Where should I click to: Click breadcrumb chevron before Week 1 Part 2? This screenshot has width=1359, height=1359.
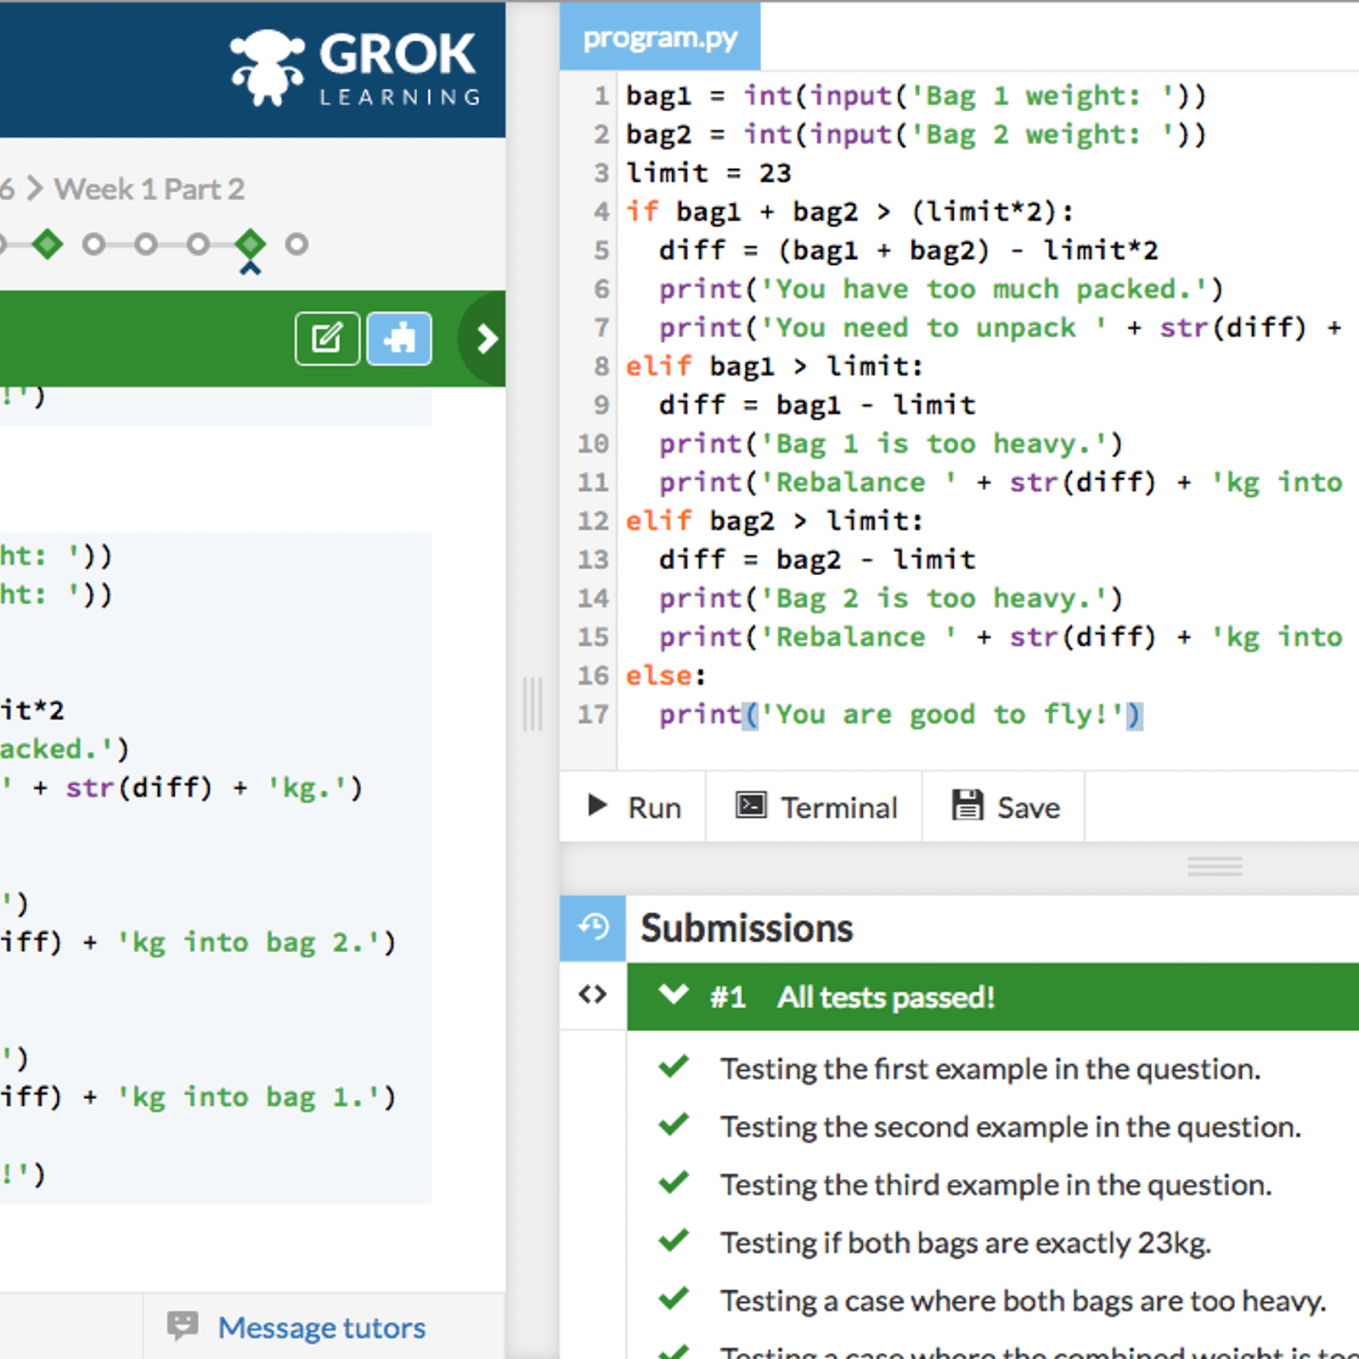[x=34, y=189]
